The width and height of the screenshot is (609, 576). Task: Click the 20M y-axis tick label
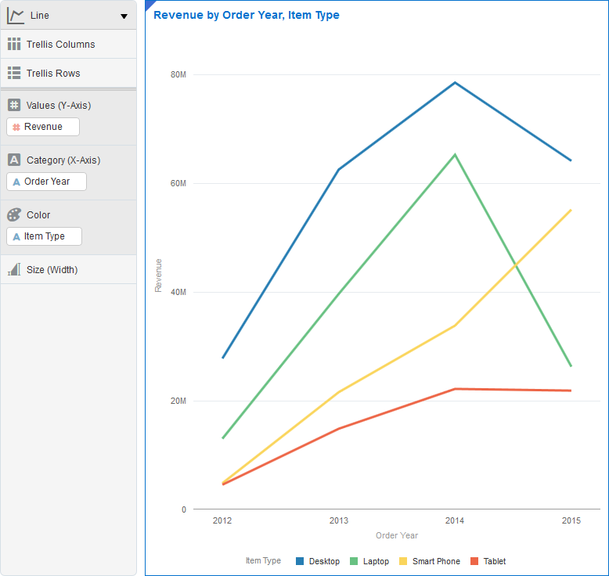(178, 401)
